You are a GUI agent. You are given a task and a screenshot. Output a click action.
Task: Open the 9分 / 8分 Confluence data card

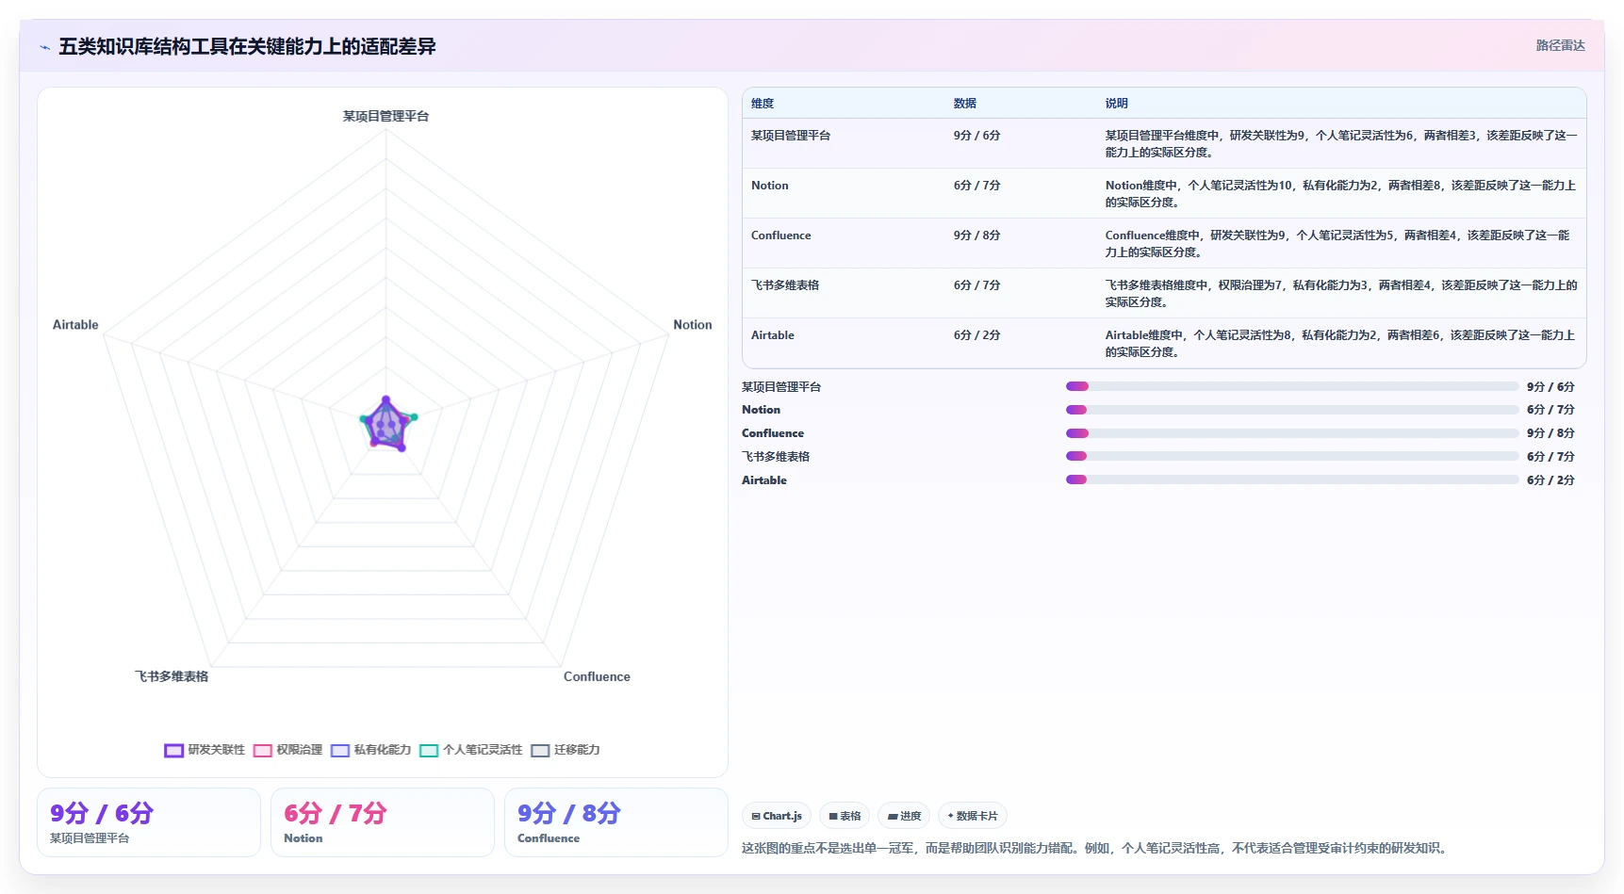coord(616,822)
